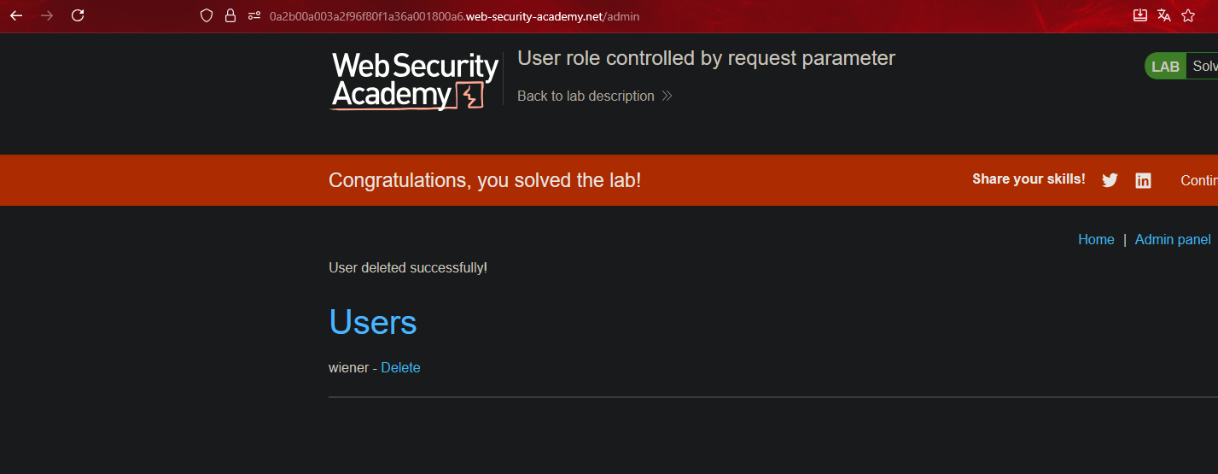Click the browser back arrow
The height and width of the screenshot is (474, 1218).
[x=16, y=15]
